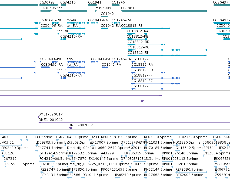Viewport: 230px width, 179px height.
Task: Select the FGM210A09.3prime EST
Action: (58, 140)
